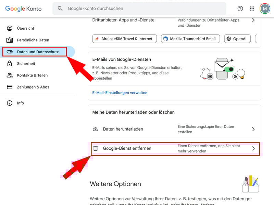
Task: Open Kontakte & Teilen page
Action: tap(32, 75)
